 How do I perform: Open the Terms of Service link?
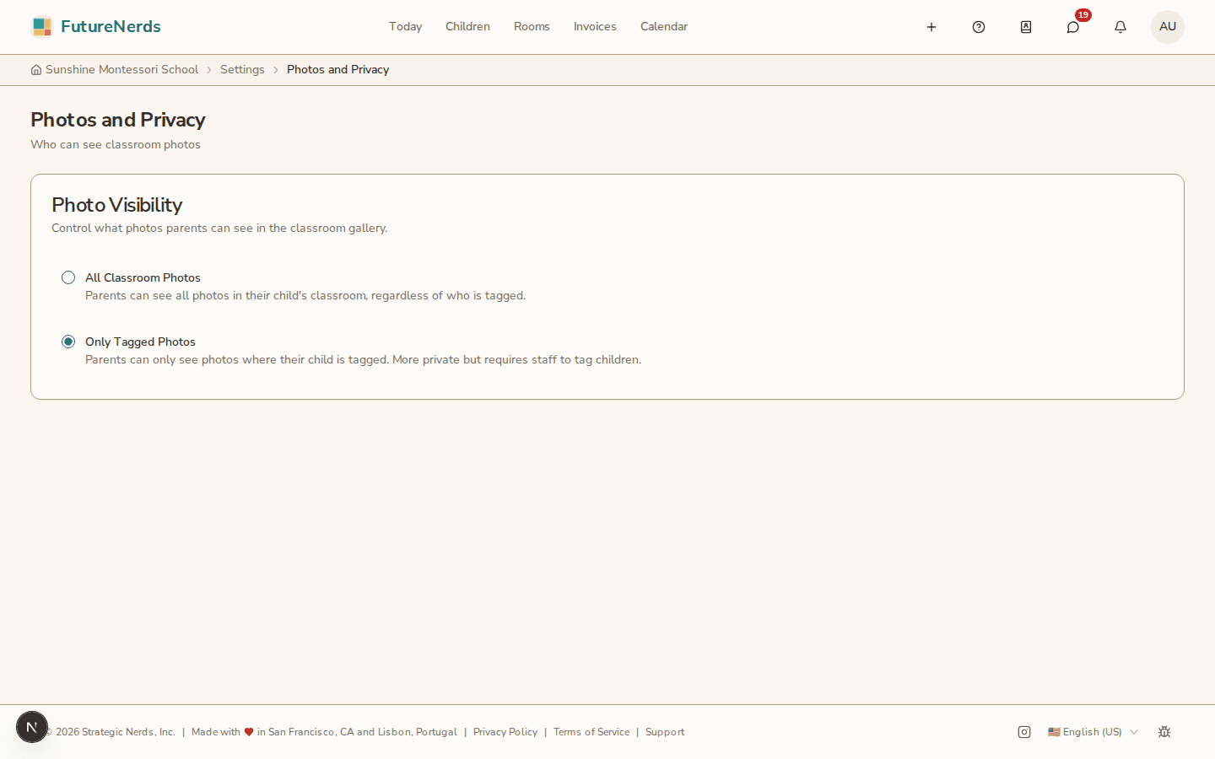coord(591,732)
